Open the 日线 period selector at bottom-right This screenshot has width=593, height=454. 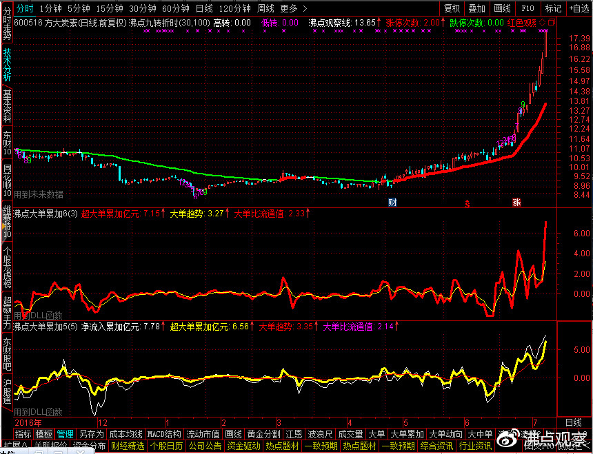pyautogui.click(x=574, y=422)
